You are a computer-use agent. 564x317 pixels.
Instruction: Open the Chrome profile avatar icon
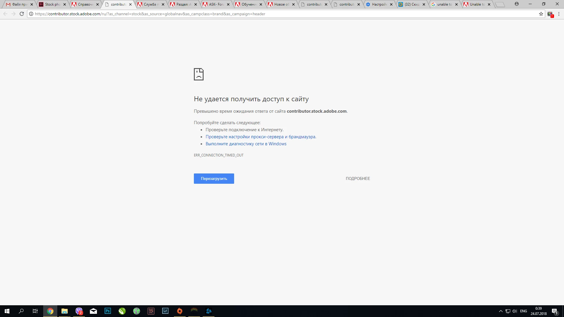click(x=516, y=4)
